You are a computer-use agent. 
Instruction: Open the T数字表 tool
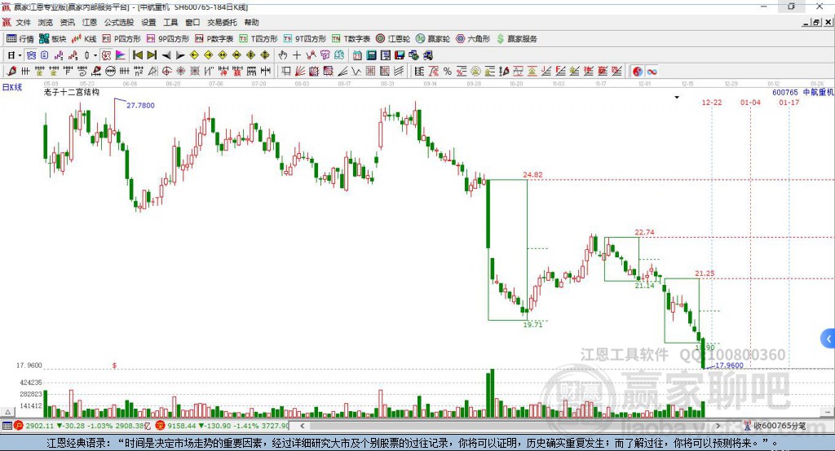coord(351,39)
